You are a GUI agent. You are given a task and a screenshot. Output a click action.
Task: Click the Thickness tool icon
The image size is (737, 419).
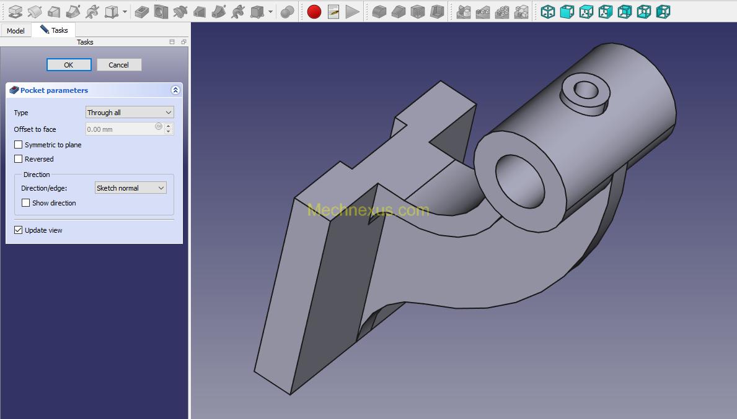click(438, 12)
